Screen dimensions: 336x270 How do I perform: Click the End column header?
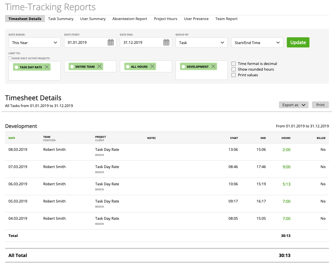263,138
